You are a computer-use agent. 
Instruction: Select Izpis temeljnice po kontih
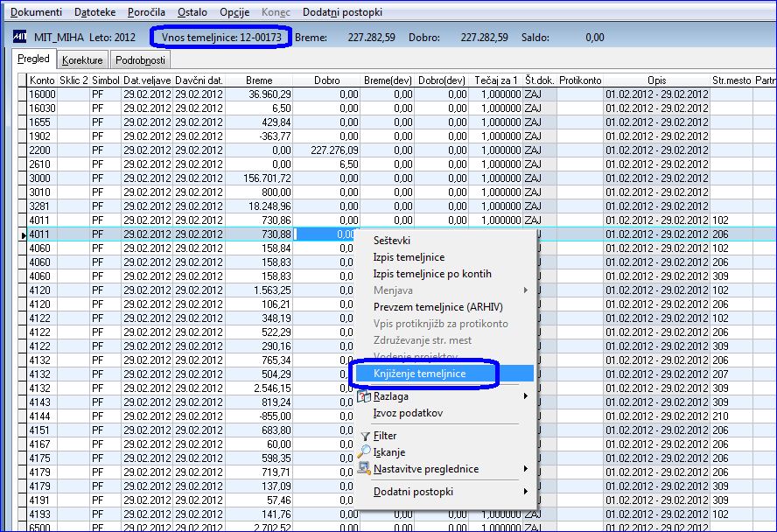point(432,273)
